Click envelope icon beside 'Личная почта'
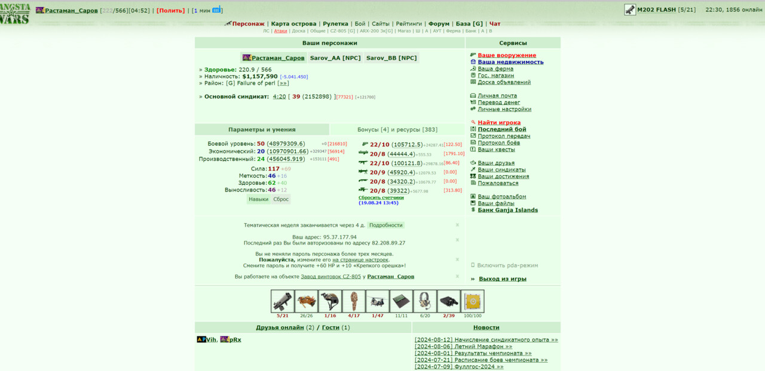The image size is (765, 371). (x=473, y=95)
